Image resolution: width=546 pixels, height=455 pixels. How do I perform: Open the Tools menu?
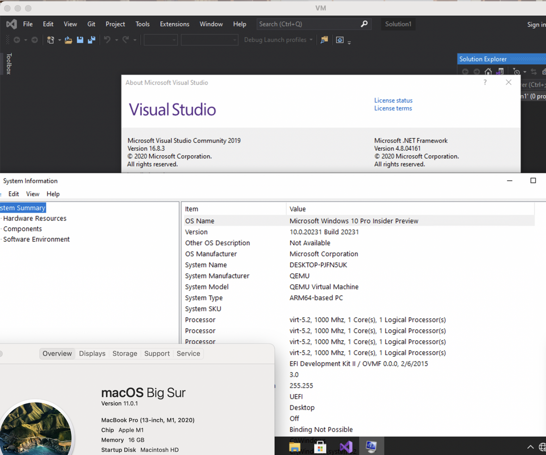[x=143, y=24]
